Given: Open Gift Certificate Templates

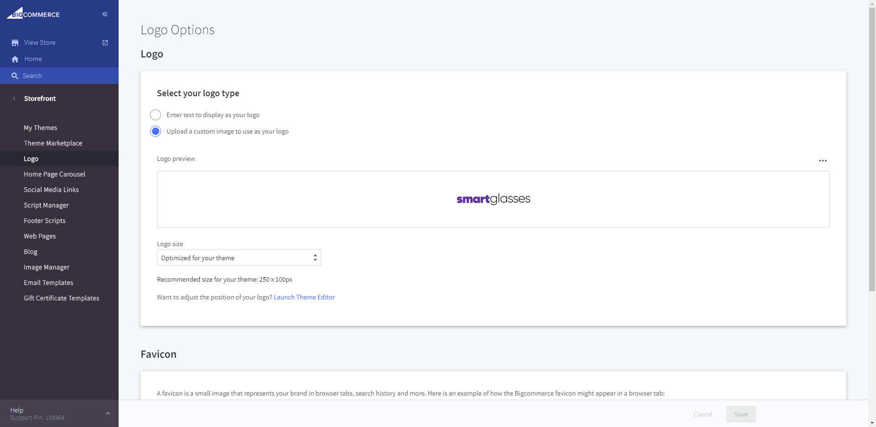Looking at the screenshot, I should pyautogui.click(x=62, y=298).
